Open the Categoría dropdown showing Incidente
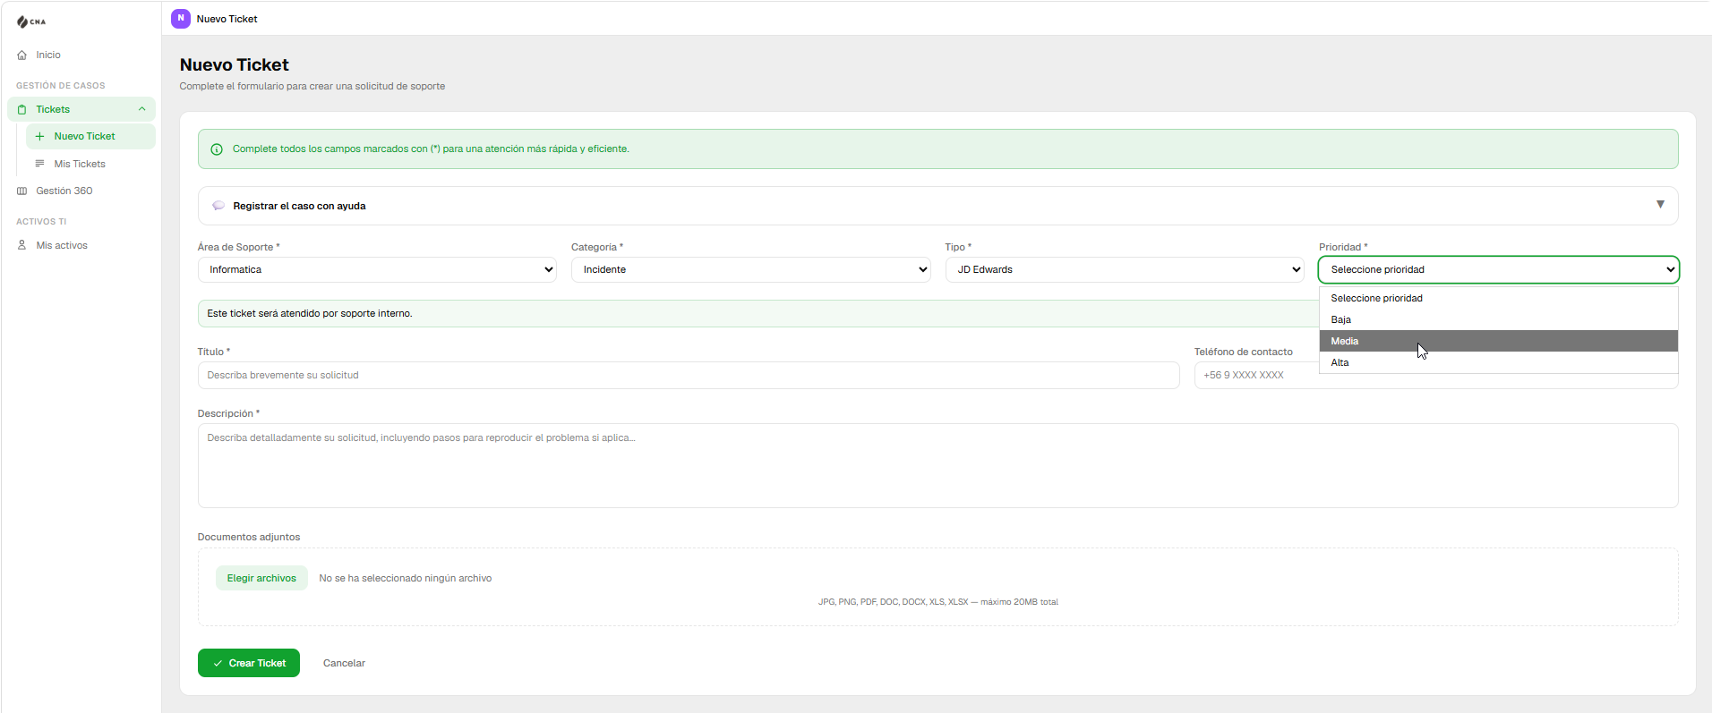Screen dimensions: 1712x713 (751, 269)
